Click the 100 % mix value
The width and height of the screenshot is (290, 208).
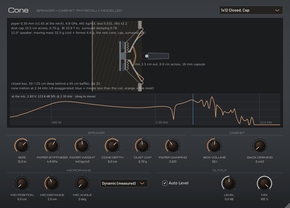coord(264,199)
